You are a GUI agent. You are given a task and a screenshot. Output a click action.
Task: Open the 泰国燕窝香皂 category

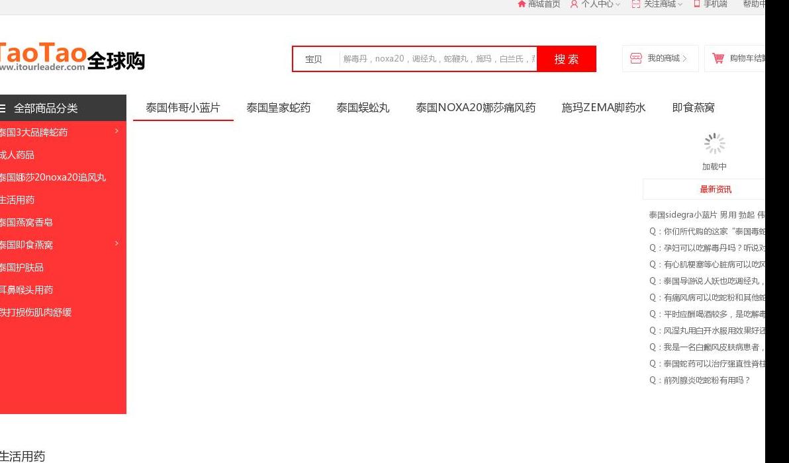pos(26,222)
